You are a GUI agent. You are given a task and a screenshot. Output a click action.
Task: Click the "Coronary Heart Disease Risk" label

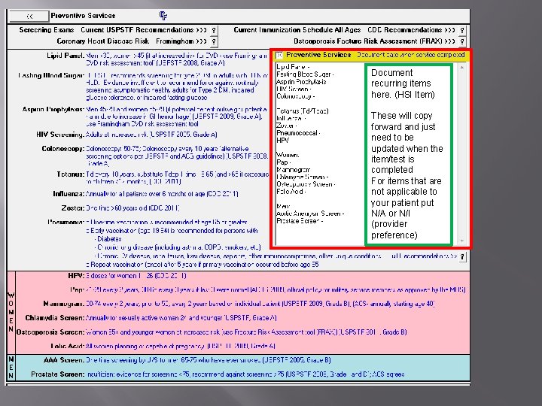point(103,41)
